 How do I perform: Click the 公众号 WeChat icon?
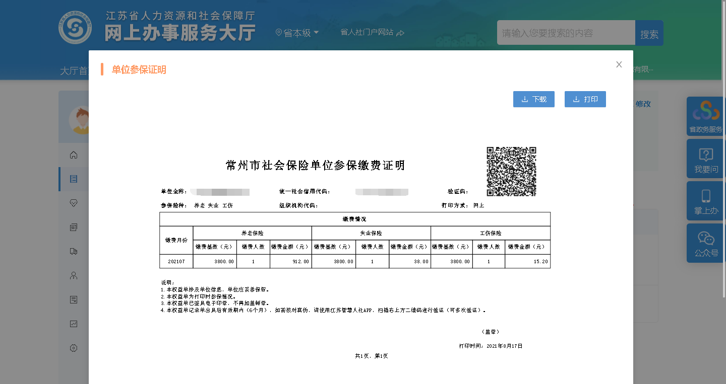click(706, 243)
